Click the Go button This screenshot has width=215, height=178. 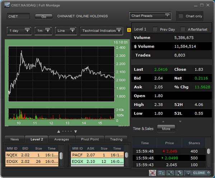coord(43,17)
